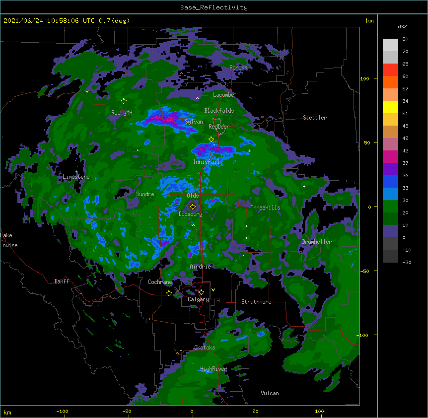Click the Vulcan label
This screenshot has height=418, width=428.
(270, 393)
